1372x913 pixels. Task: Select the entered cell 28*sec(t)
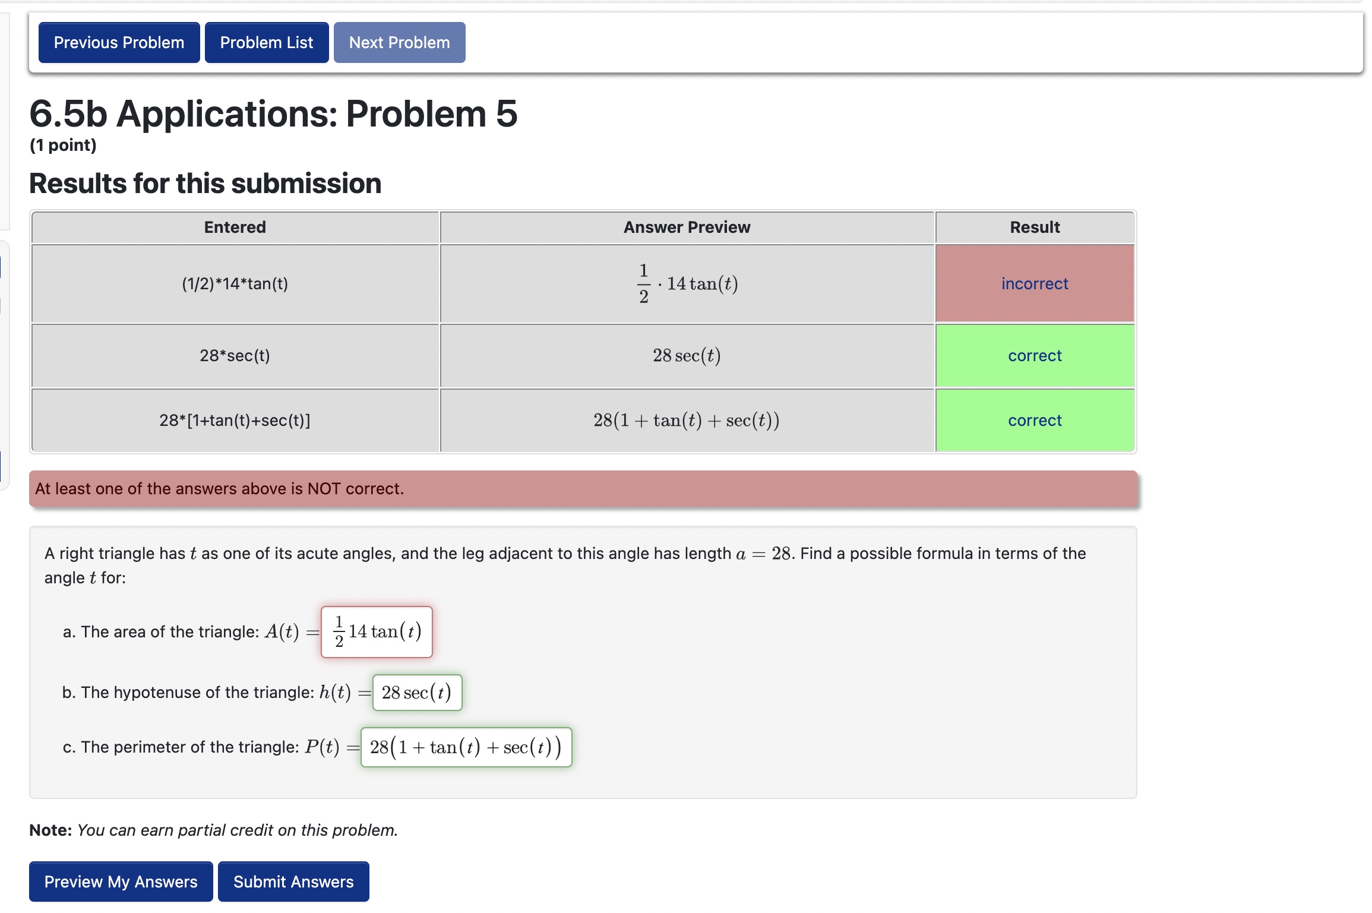[x=235, y=356]
